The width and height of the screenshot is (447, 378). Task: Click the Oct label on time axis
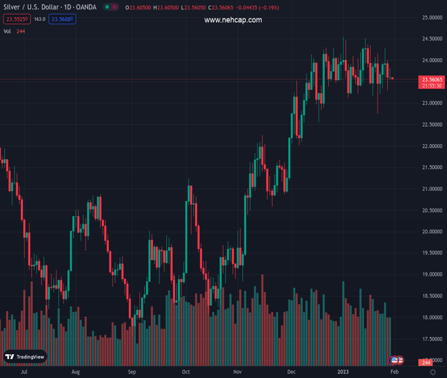(186, 372)
